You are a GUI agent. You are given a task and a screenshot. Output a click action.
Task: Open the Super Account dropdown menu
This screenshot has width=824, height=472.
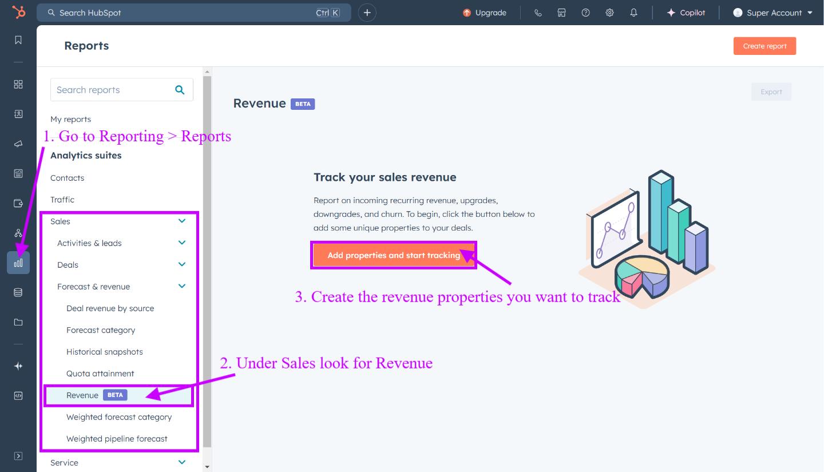click(772, 13)
